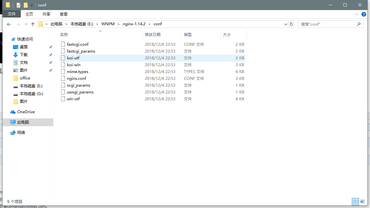This screenshot has height=208, width=370.
Task: Click the title bar new folder icon
Action: (26, 5)
